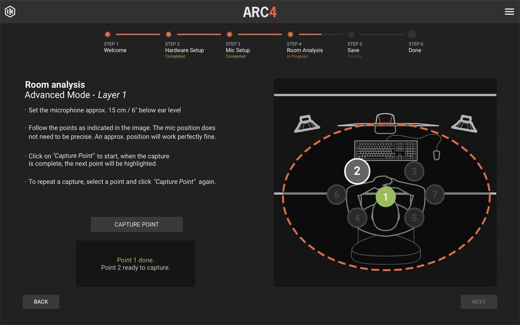This screenshot has height=325, width=520.
Task: Open the hamburger menu
Action: (x=510, y=12)
